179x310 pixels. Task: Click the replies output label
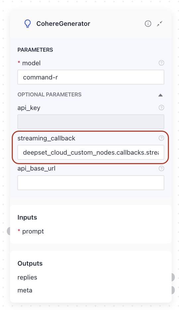[27, 278]
